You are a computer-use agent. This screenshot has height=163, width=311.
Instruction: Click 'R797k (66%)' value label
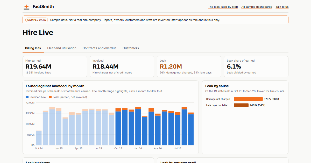(x=271, y=99)
